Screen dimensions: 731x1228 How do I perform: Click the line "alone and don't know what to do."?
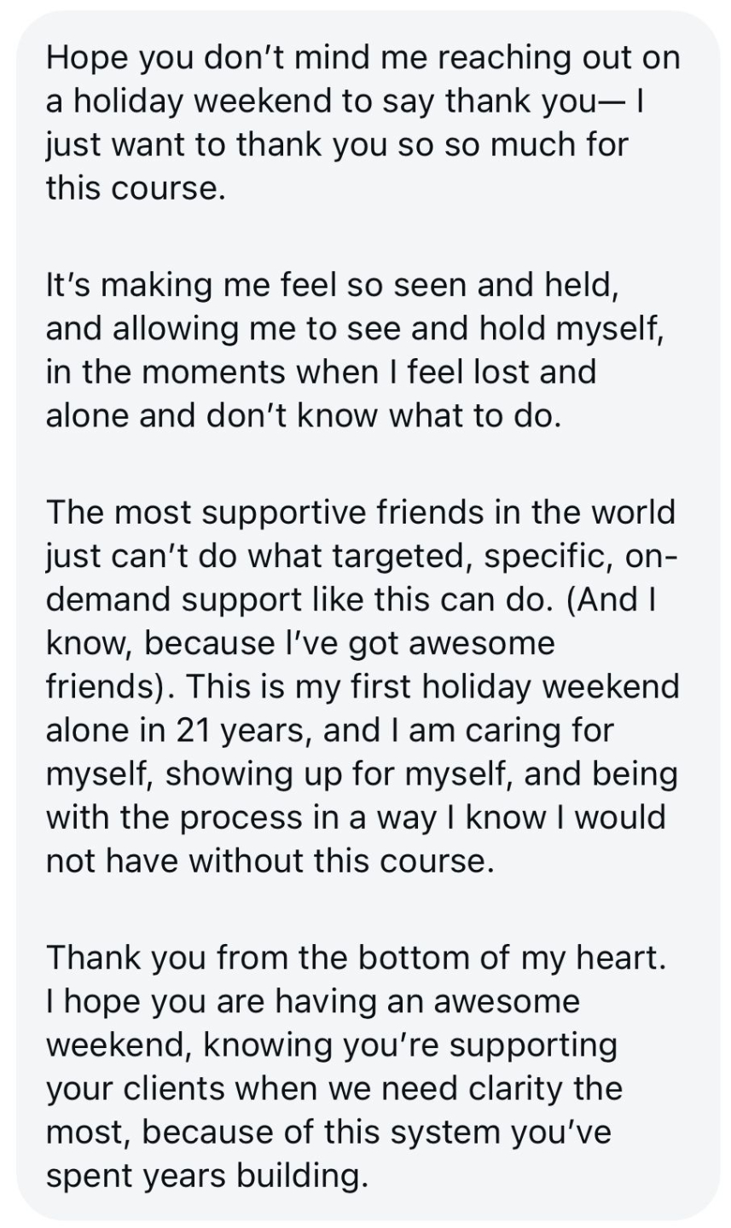(304, 417)
